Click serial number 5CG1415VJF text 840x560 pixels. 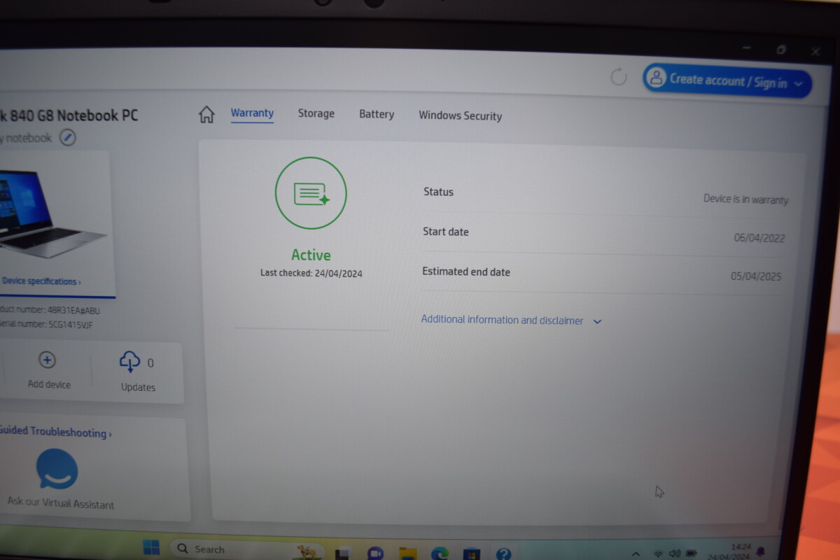pyautogui.click(x=47, y=325)
